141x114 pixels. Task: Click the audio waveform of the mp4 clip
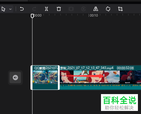[100, 87]
